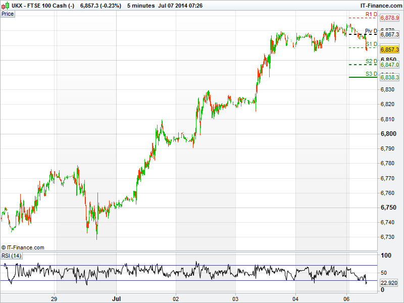Click the © IT-Finance.com copyright text
This screenshot has width=404, height=303.
click(23, 247)
